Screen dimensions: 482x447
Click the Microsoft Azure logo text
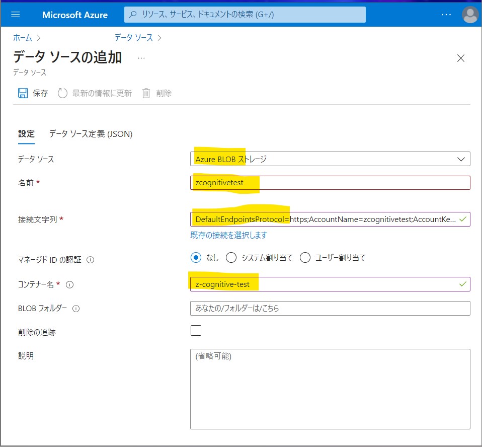point(75,15)
